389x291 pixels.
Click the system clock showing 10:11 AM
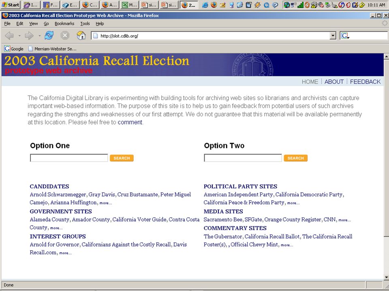coord(376,5)
